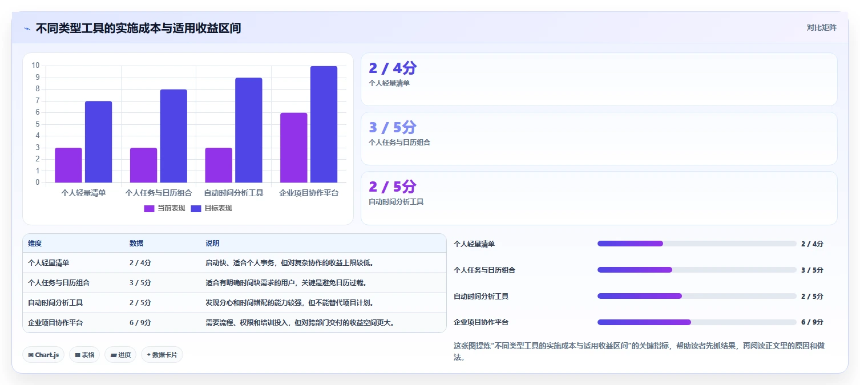Select the 进度 tag chip
This screenshot has height=385, width=860.
pos(120,355)
